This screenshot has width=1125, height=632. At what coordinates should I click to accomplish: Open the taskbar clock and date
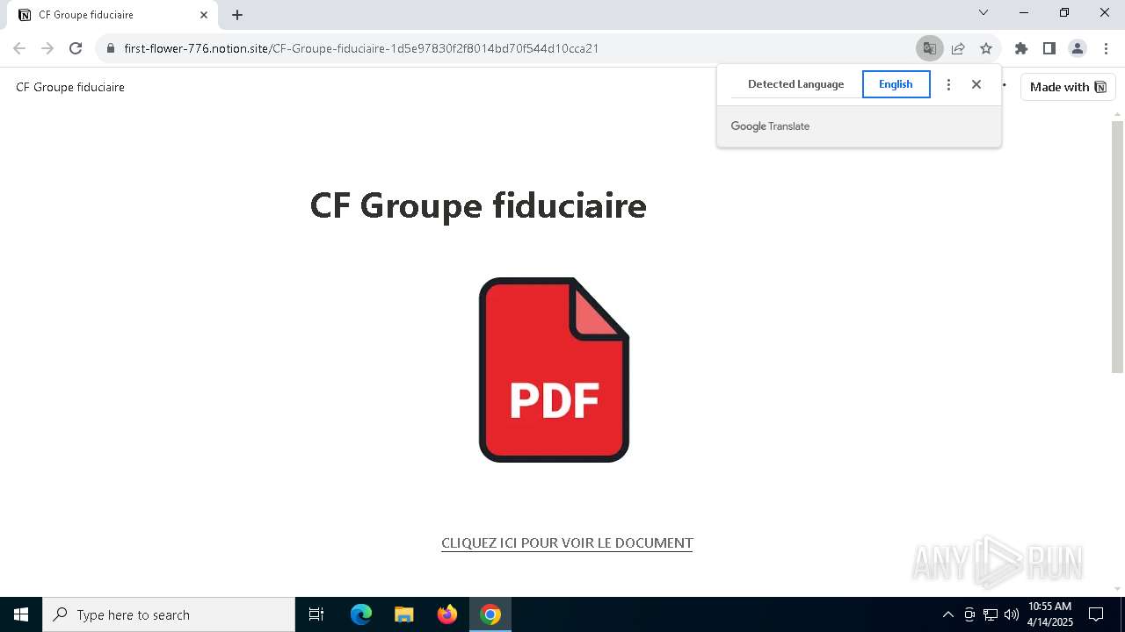tap(1050, 614)
